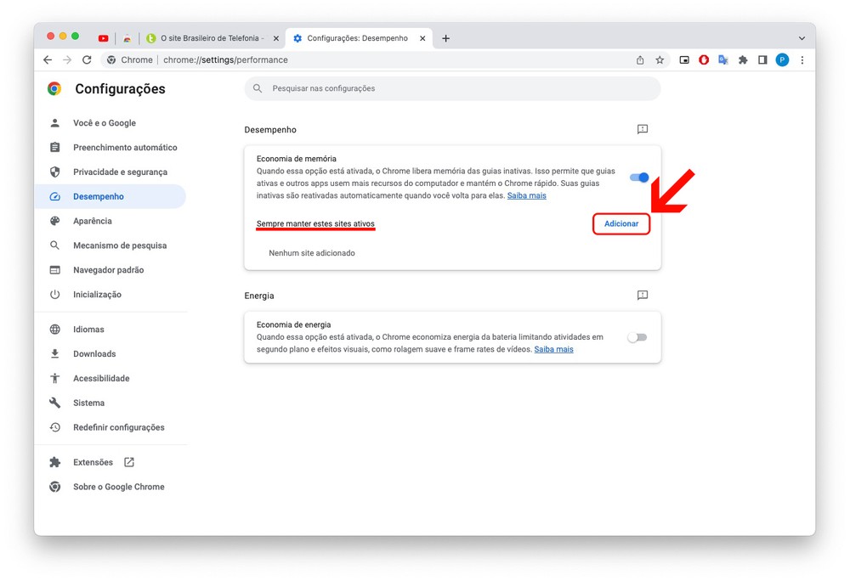Enable the Economia de energia toggle
This screenshot has height=581, width=850.
click(x=637, y=337)
